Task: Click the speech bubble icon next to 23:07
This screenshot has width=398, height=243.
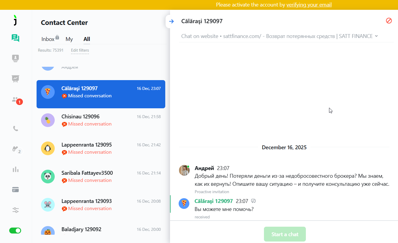Action: point(254,201)
